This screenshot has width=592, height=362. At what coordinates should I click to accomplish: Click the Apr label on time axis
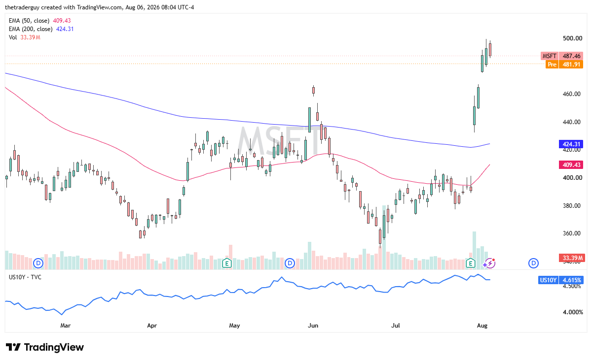coord(152,326)
